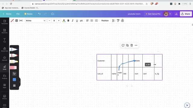Open the Brand Hub panel
This screenshot has width=193, height=108.
point(5,49)
